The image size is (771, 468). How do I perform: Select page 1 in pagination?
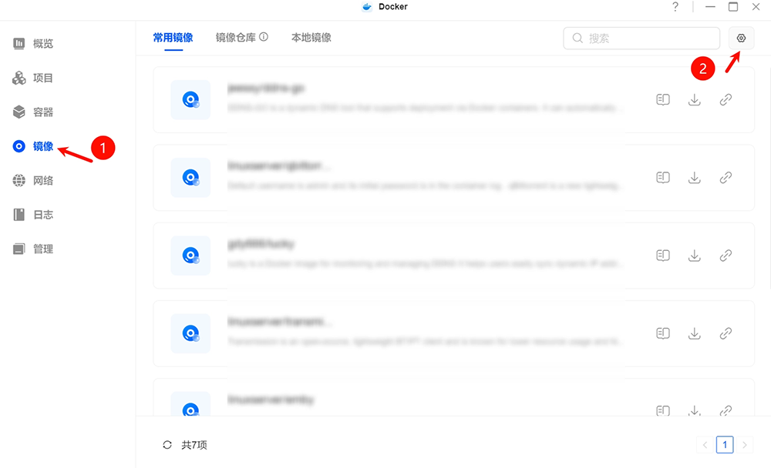tap(725, 445)
